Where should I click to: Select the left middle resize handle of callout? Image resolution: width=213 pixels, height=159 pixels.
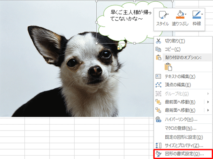click(97, 22)
